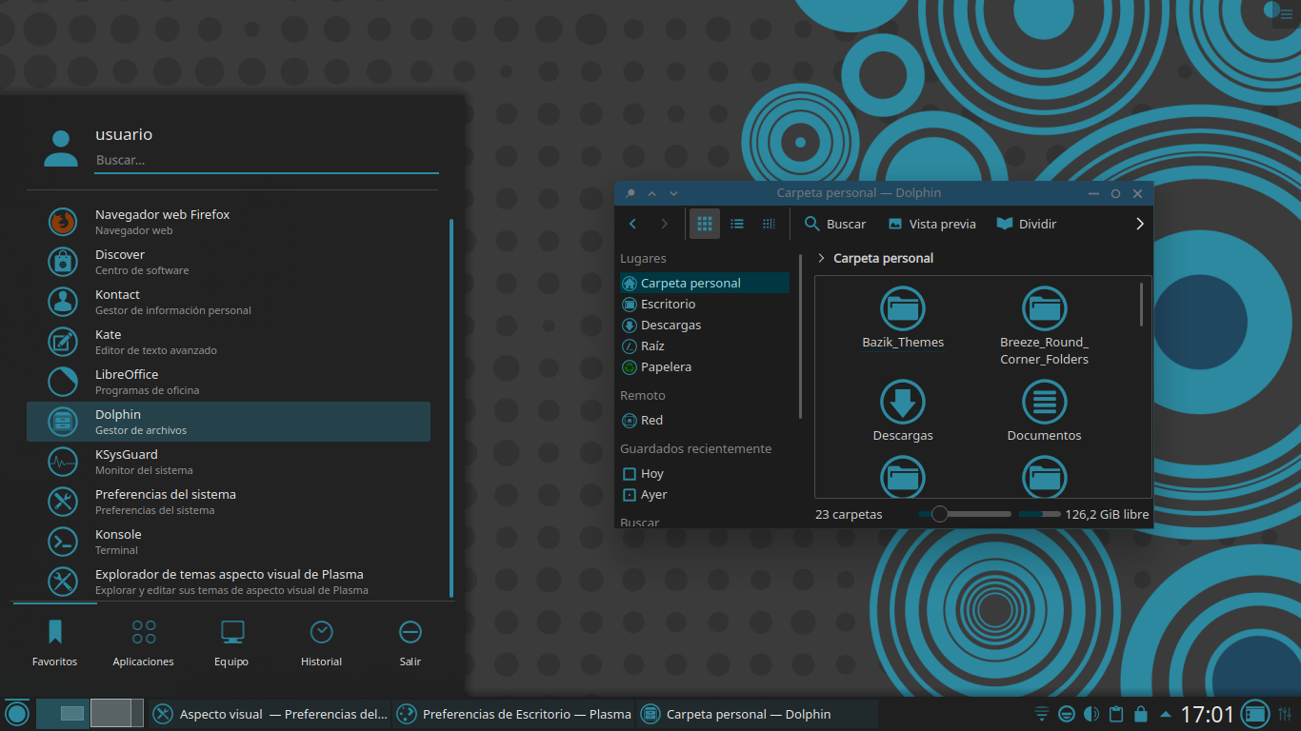This screenshot has height=731, width=1301.
Task: Launch Navegador web Firefox from favorites
Action: (x=229, y=222)
